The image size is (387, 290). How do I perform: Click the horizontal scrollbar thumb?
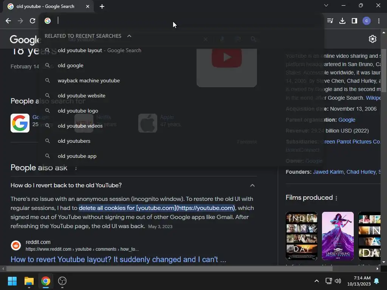point(169,269)
